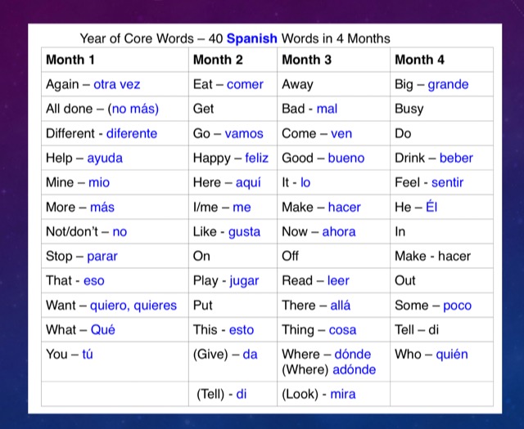Select the Read – leer cell
524x429 pixels.
(x=333, y=280)
